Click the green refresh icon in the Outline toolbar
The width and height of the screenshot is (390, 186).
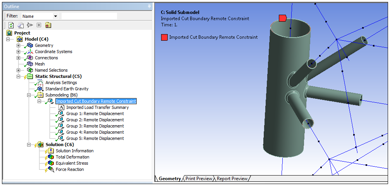[x=11, y=25]
